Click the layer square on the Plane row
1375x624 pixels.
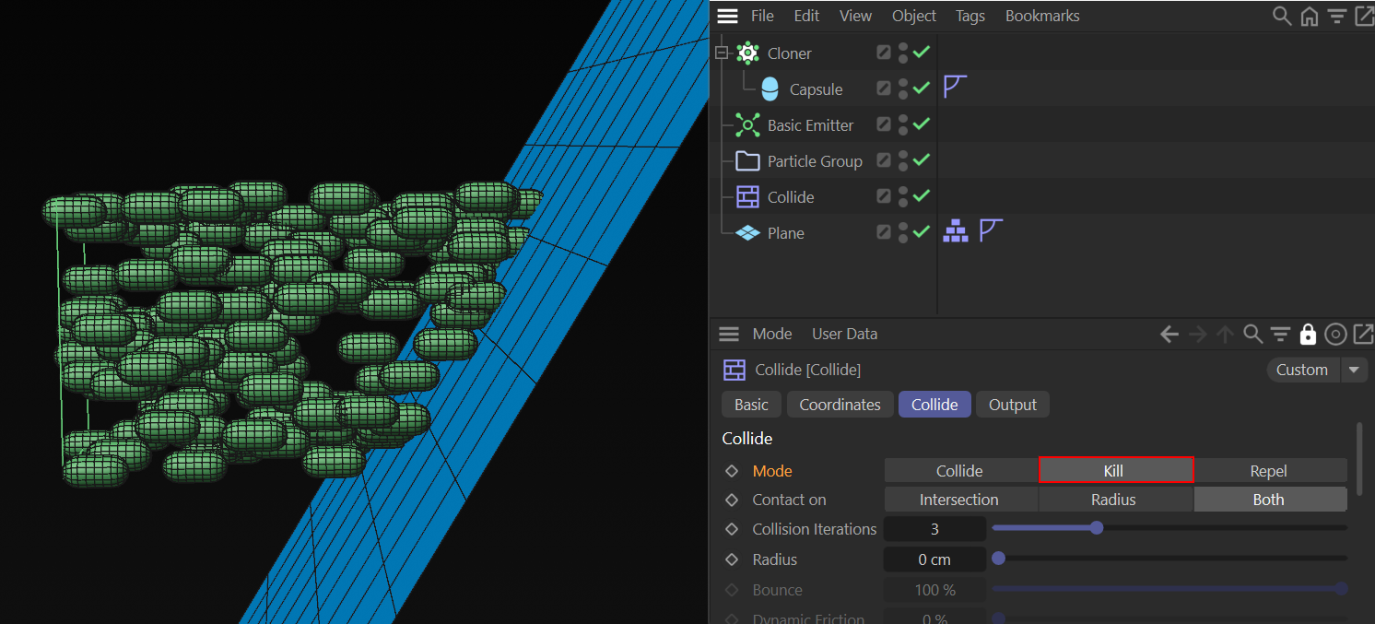tap(884, 232)
